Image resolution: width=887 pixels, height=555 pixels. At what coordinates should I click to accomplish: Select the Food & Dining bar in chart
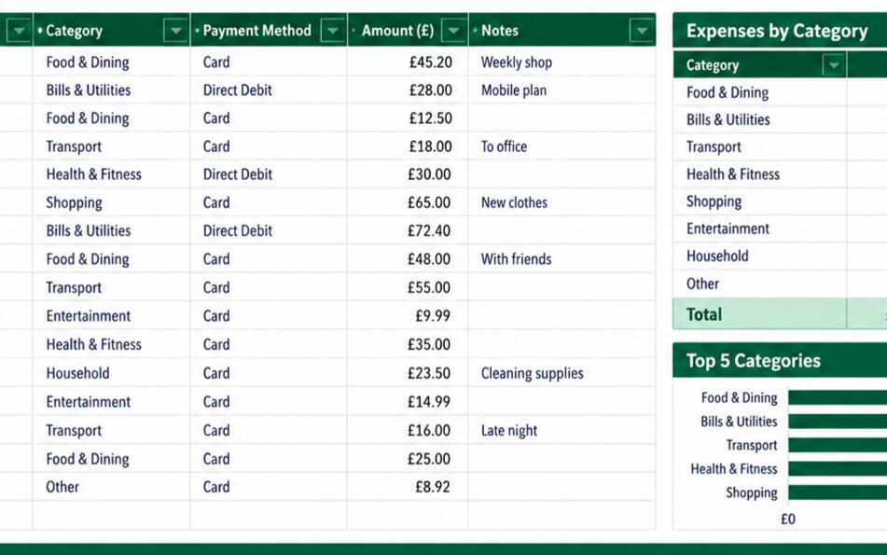click(838, 397)
